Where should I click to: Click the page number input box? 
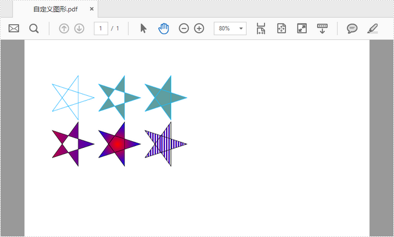pyautogui.click(x=101, y=28)
